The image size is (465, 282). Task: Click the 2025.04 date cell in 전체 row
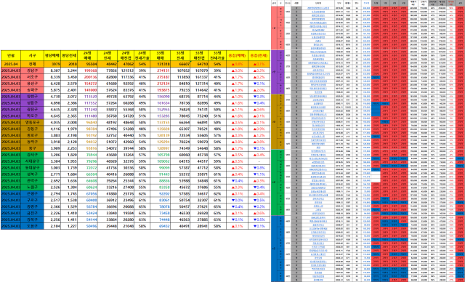(x=11, y=64)
